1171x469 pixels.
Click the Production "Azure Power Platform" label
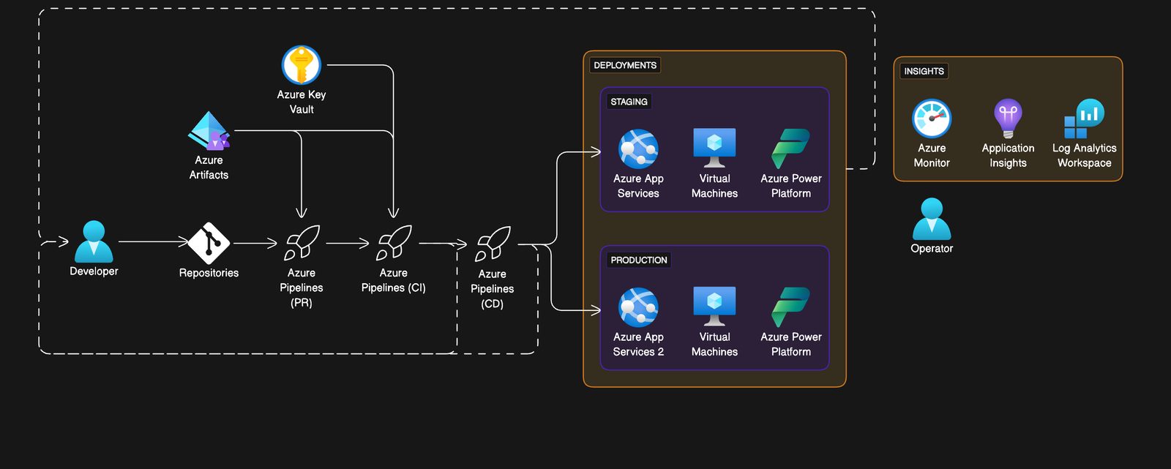pyautogui.click(x=791, y=345)
